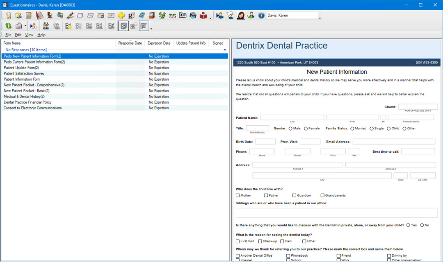Screen dimensions: 443x262
Task: Collapse the No Responses group
Action: coord(224,50)
